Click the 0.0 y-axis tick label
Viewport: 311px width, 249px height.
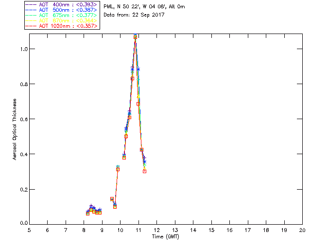click(x=24, y=223)
